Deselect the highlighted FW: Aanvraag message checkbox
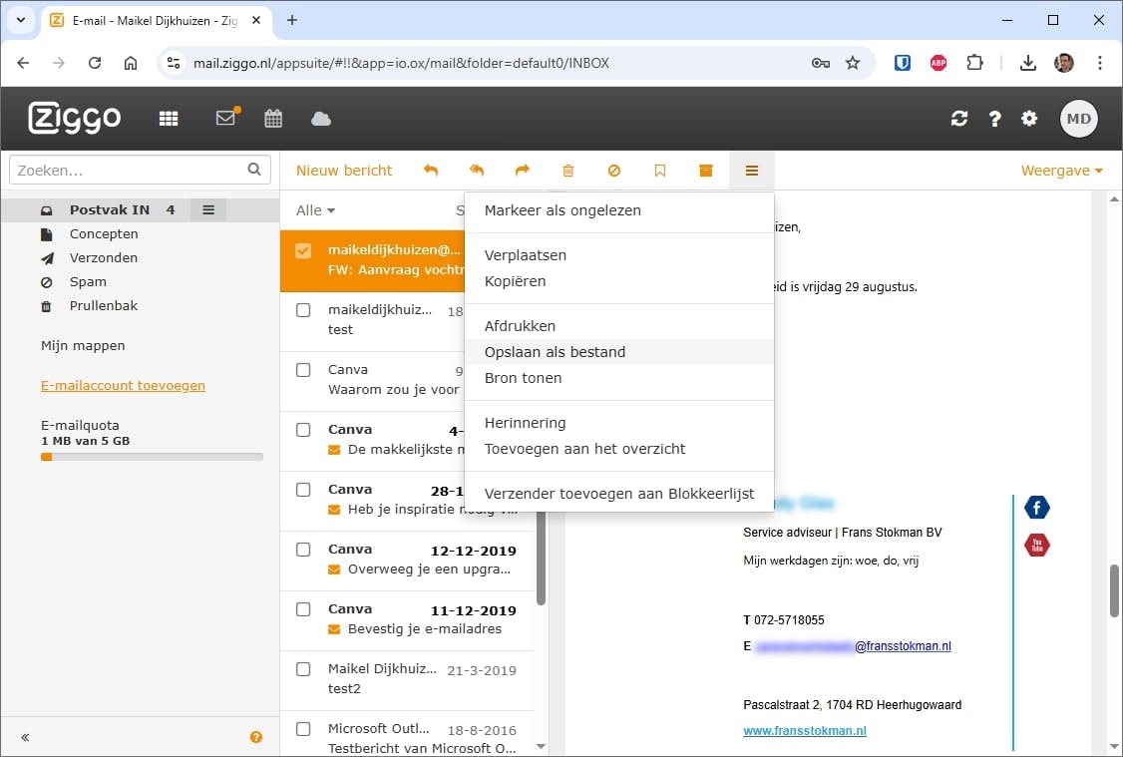This screenshot has width=1123, height=757. point(304,249)
